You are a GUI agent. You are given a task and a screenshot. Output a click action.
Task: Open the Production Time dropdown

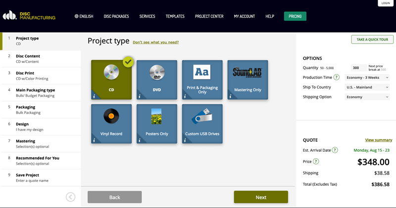tap(367, 78)
